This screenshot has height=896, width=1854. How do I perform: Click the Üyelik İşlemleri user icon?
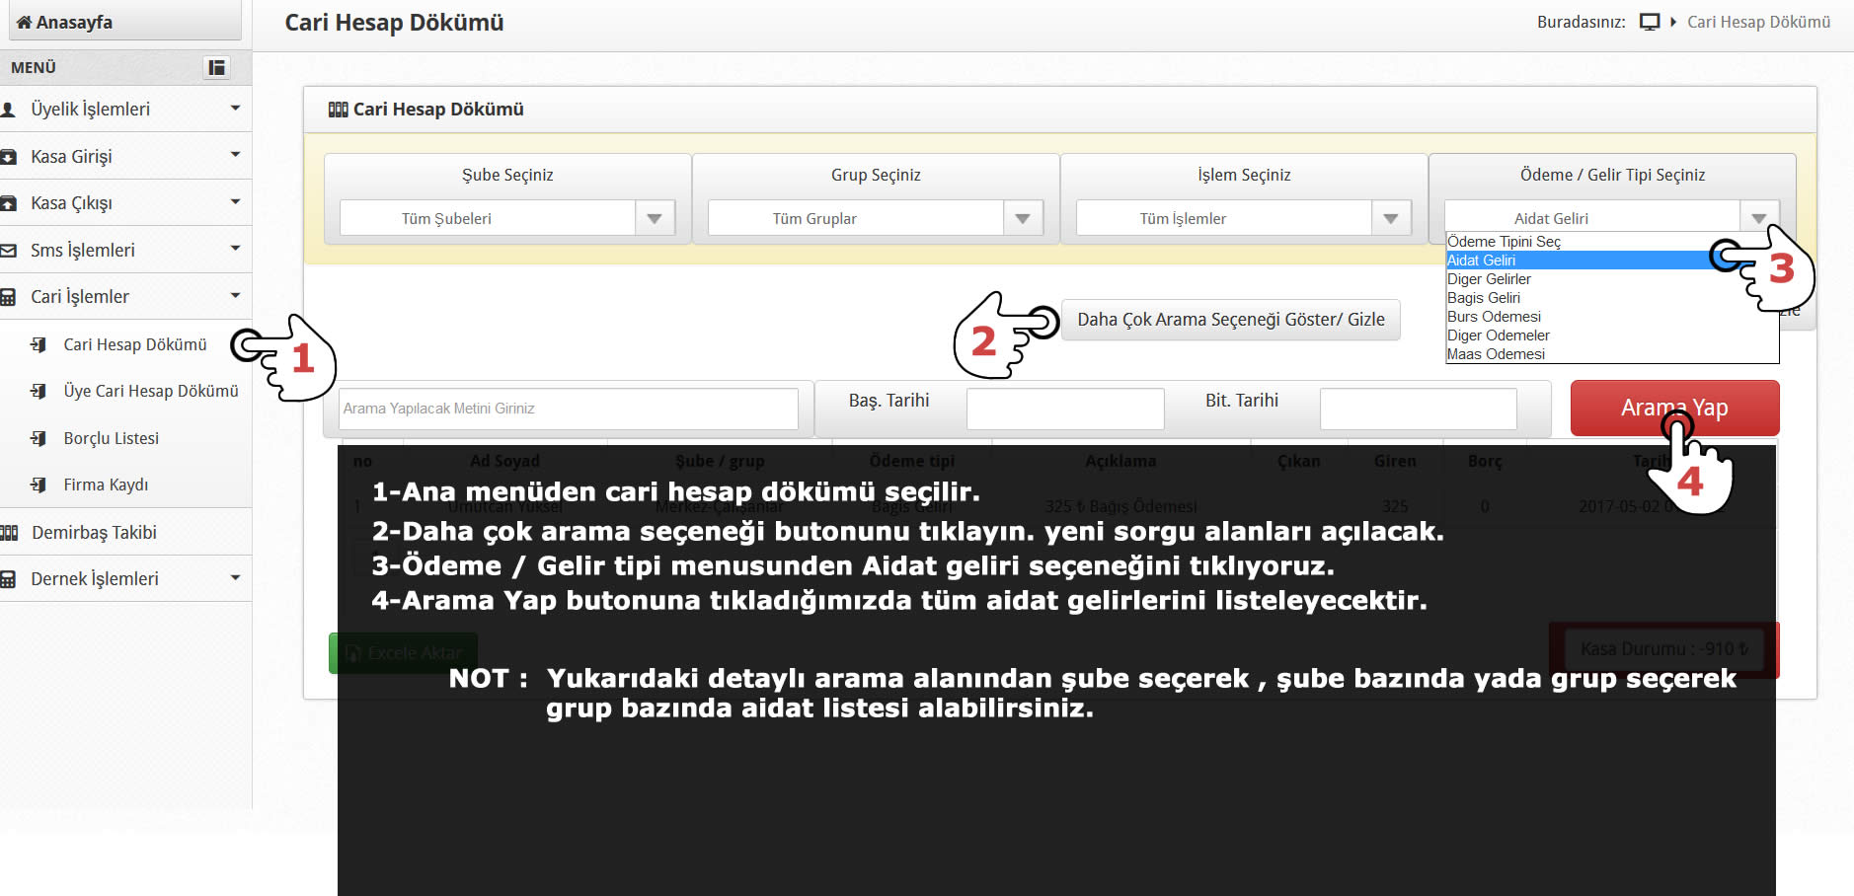(8, 110)
